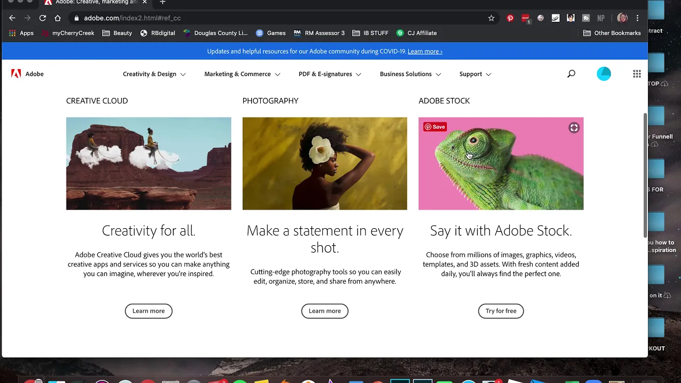Click the 'CREATIVE CLOUD' section label
The height and width of the screenshot is (383, 681).
pos(97,101)
